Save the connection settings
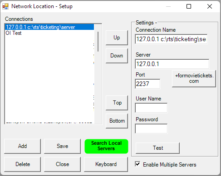Viewport: 221px width, 176px height. [62, 146]
